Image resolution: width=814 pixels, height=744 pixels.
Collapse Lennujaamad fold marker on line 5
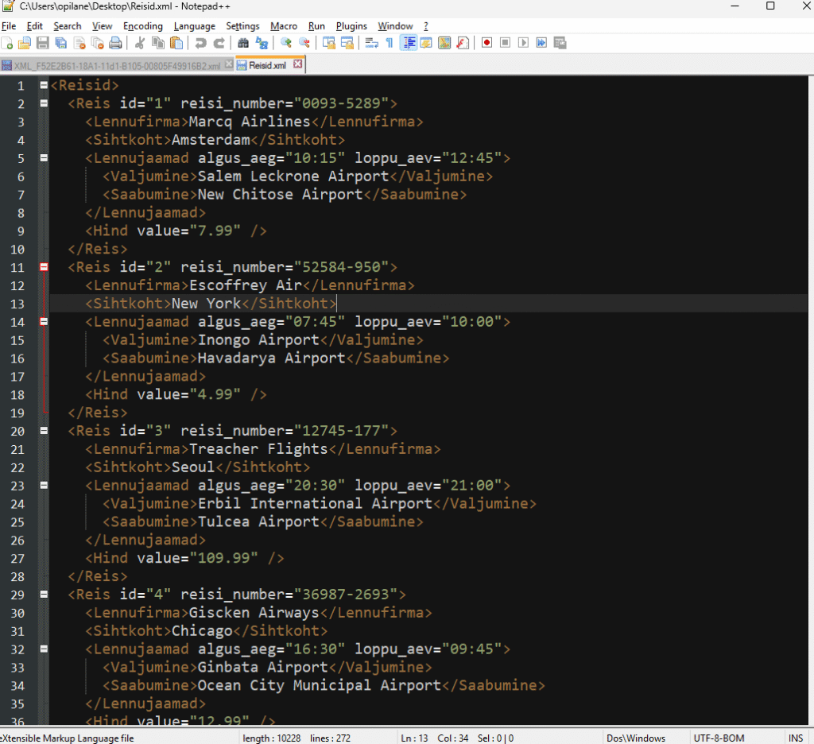click(44, 158)
